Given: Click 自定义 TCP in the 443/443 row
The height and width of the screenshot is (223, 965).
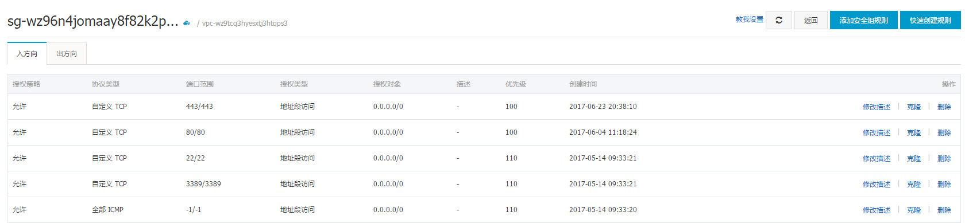Looking at the screenshot, I should click(x=109, y=107).
